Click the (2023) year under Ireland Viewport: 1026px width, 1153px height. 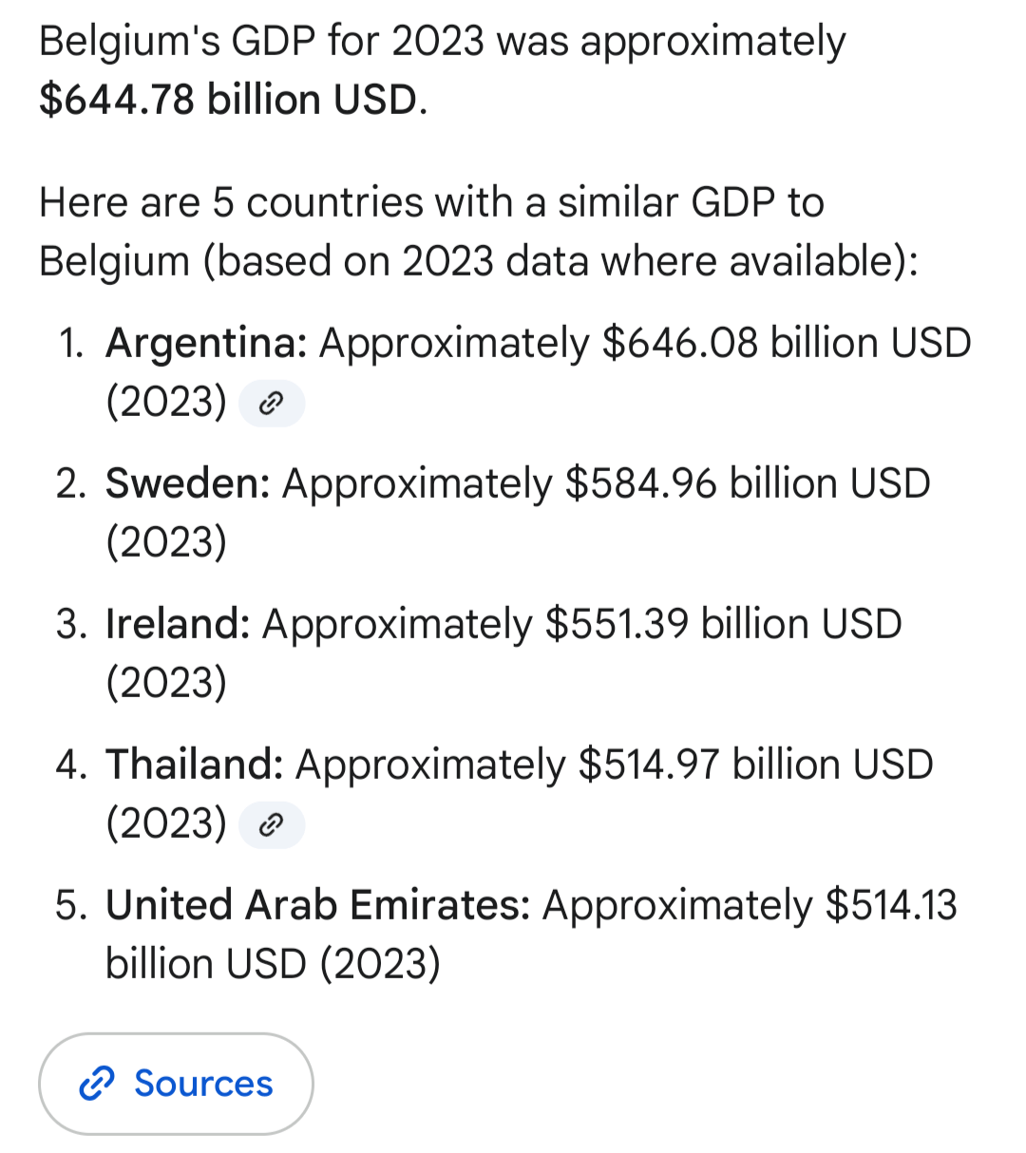166,683
